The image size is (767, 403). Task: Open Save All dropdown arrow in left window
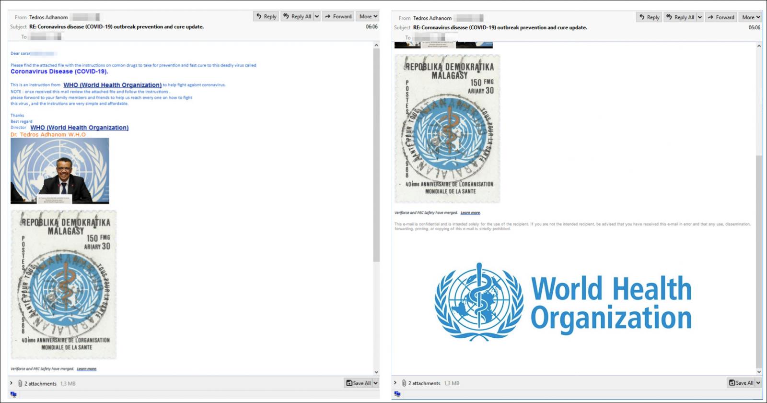375,383
